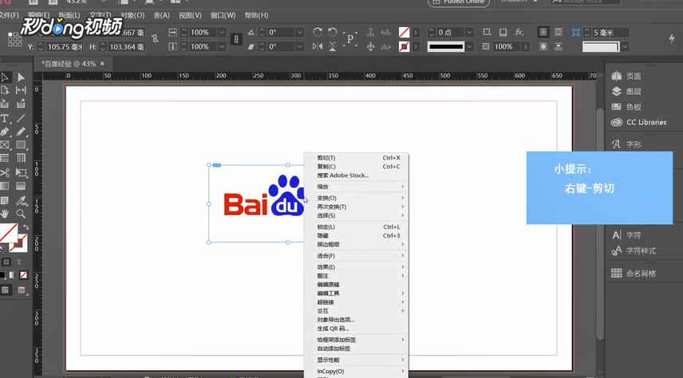
Task: Toggle formatting affects text button
Action: pyautogui.click(x=19, y=262)
